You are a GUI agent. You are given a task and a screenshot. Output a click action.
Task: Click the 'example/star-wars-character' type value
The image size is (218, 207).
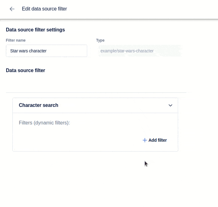127,51
